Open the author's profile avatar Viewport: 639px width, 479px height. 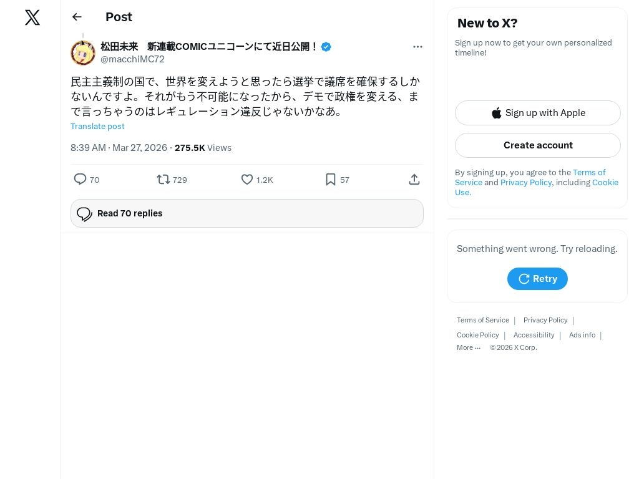[83, 53]
